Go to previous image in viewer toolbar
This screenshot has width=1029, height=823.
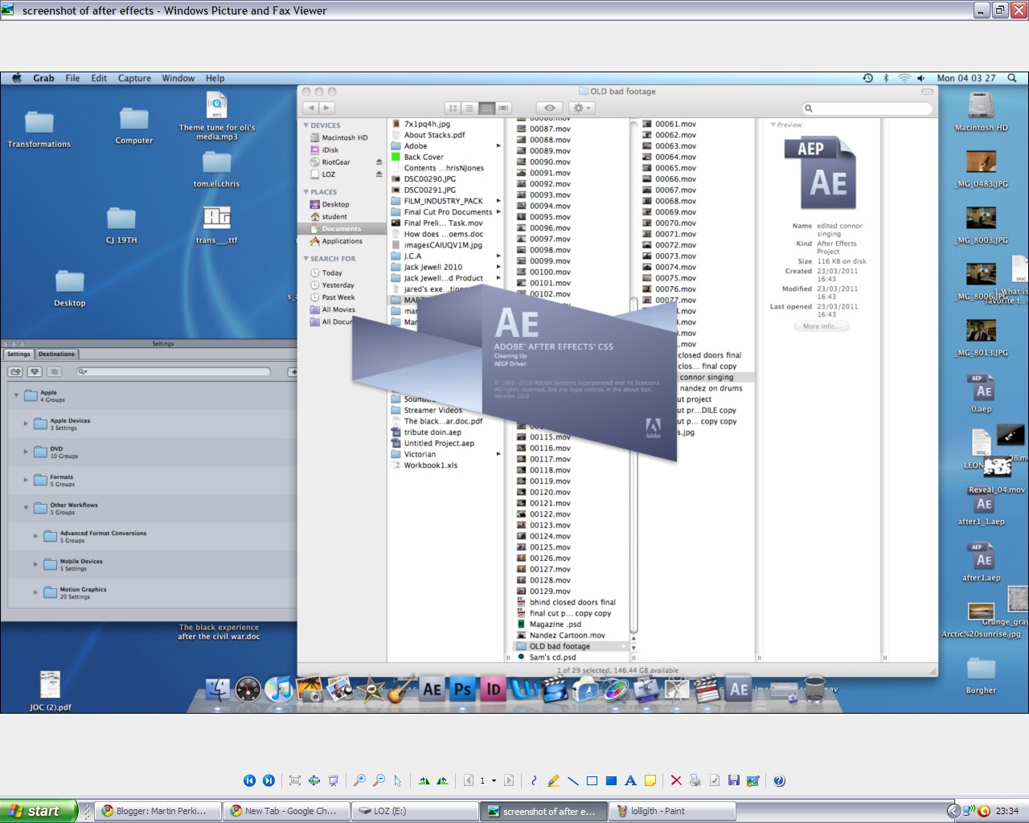pyautogui.click(x=249, y=780)
